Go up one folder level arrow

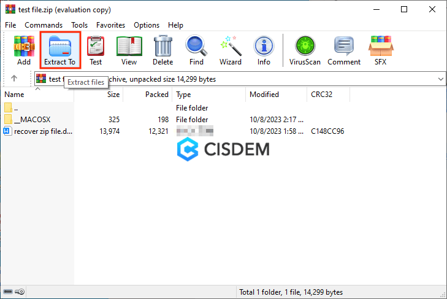pos(14,78)
